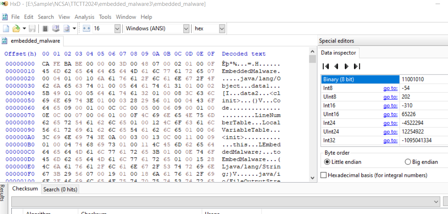The height and width of the screenshot is (214, 448).
Task: Click hex view scrollbar up arrow
Action: coord(312,51)
